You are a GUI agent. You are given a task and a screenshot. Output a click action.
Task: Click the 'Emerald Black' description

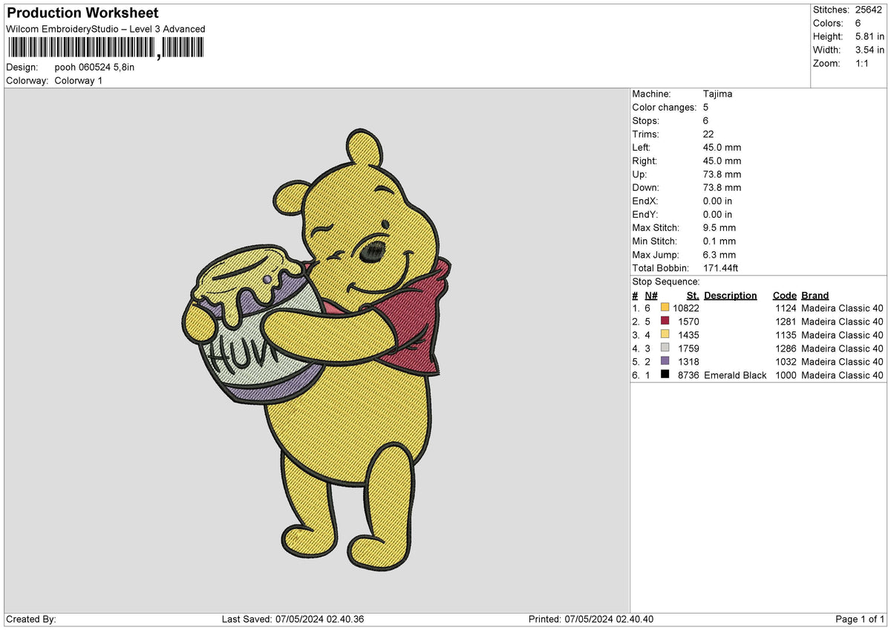point(735,375)
